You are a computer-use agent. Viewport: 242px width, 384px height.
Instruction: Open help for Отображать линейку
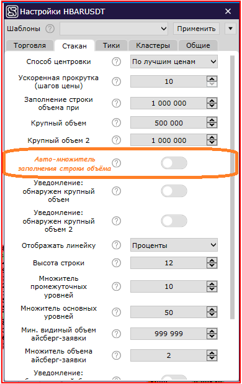pyautogui.click(x=117, y=245)
